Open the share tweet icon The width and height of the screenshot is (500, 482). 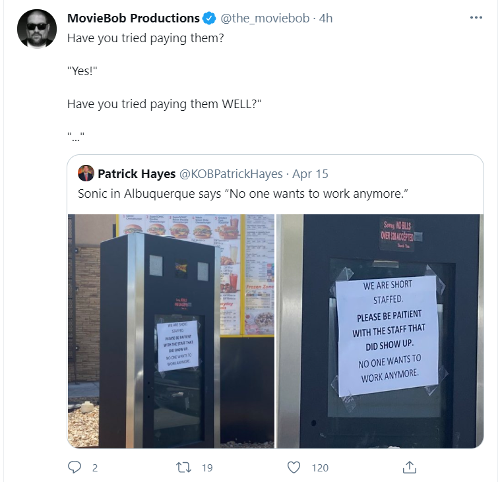pyautogui.click(x=410, y=467)
